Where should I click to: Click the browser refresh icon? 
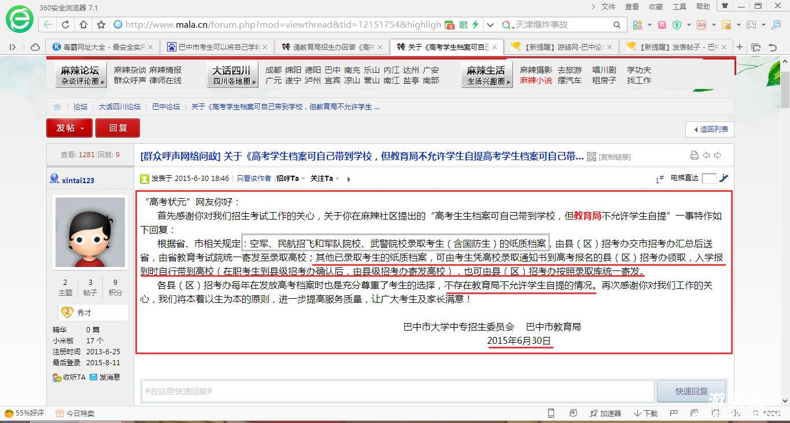(65, 25)
